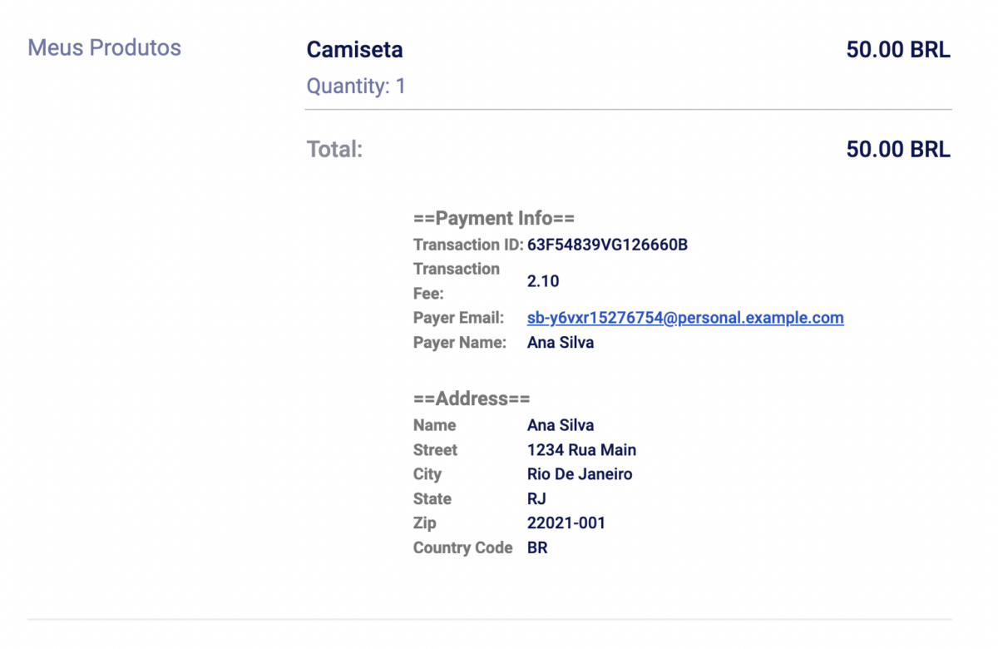Click the street value 1234 Rua Main
The image size is (998, 649).
pyautogui.click(x=581, y=450)
